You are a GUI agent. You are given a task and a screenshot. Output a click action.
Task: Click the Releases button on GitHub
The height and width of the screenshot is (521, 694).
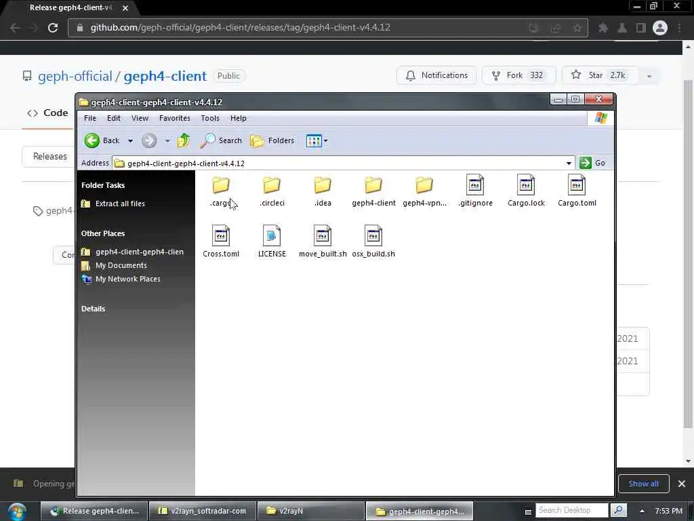(x=49, y=157)
